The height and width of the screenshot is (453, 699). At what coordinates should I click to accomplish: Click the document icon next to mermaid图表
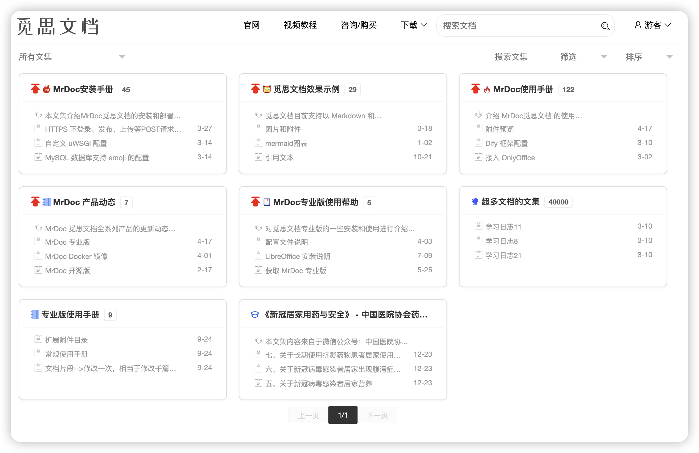[x=258, y=143]
